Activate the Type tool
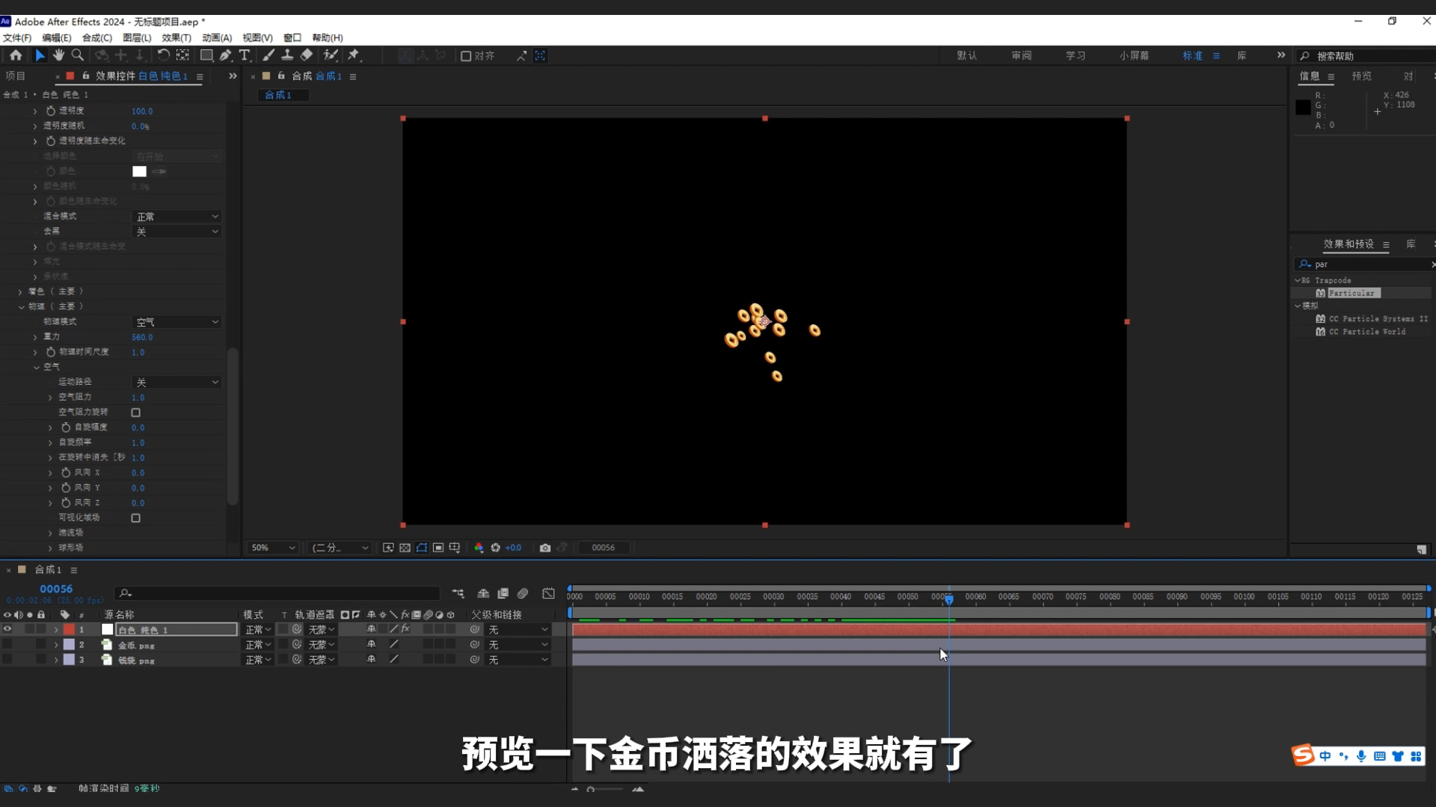The width and height of the screenshot is (1436, 807). click(x=245, y=55)
